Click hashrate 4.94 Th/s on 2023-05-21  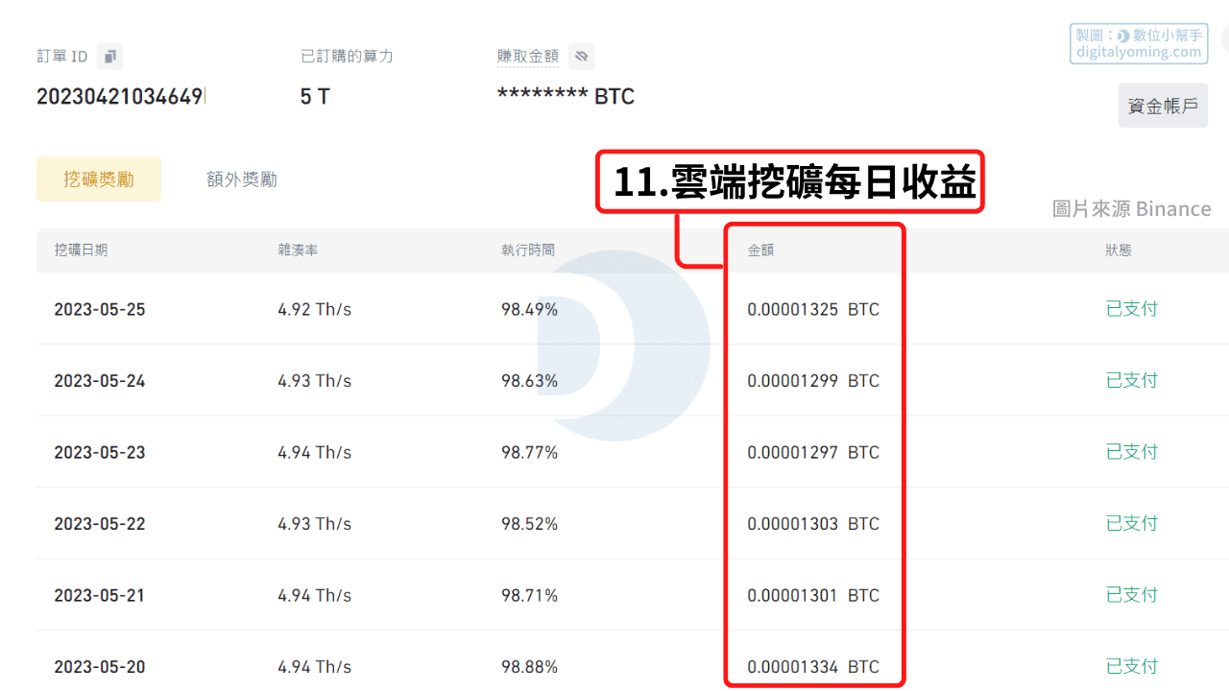coord(315,596)
